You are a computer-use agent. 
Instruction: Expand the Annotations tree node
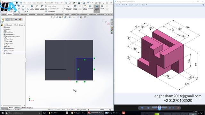pos(2,32)
